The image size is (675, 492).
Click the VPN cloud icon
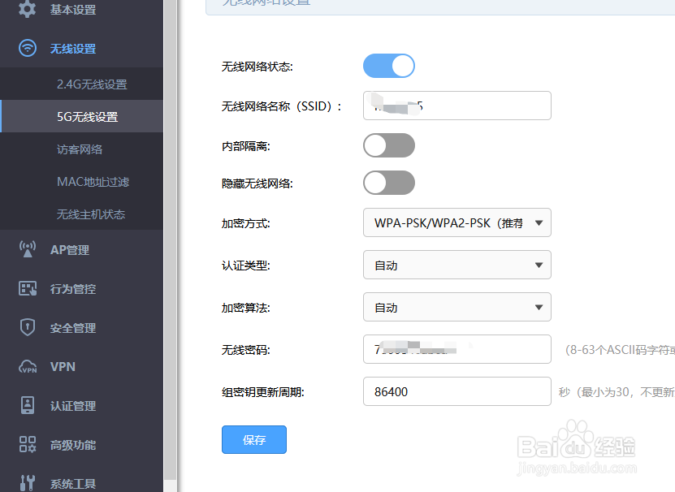[x=28, y=366]
